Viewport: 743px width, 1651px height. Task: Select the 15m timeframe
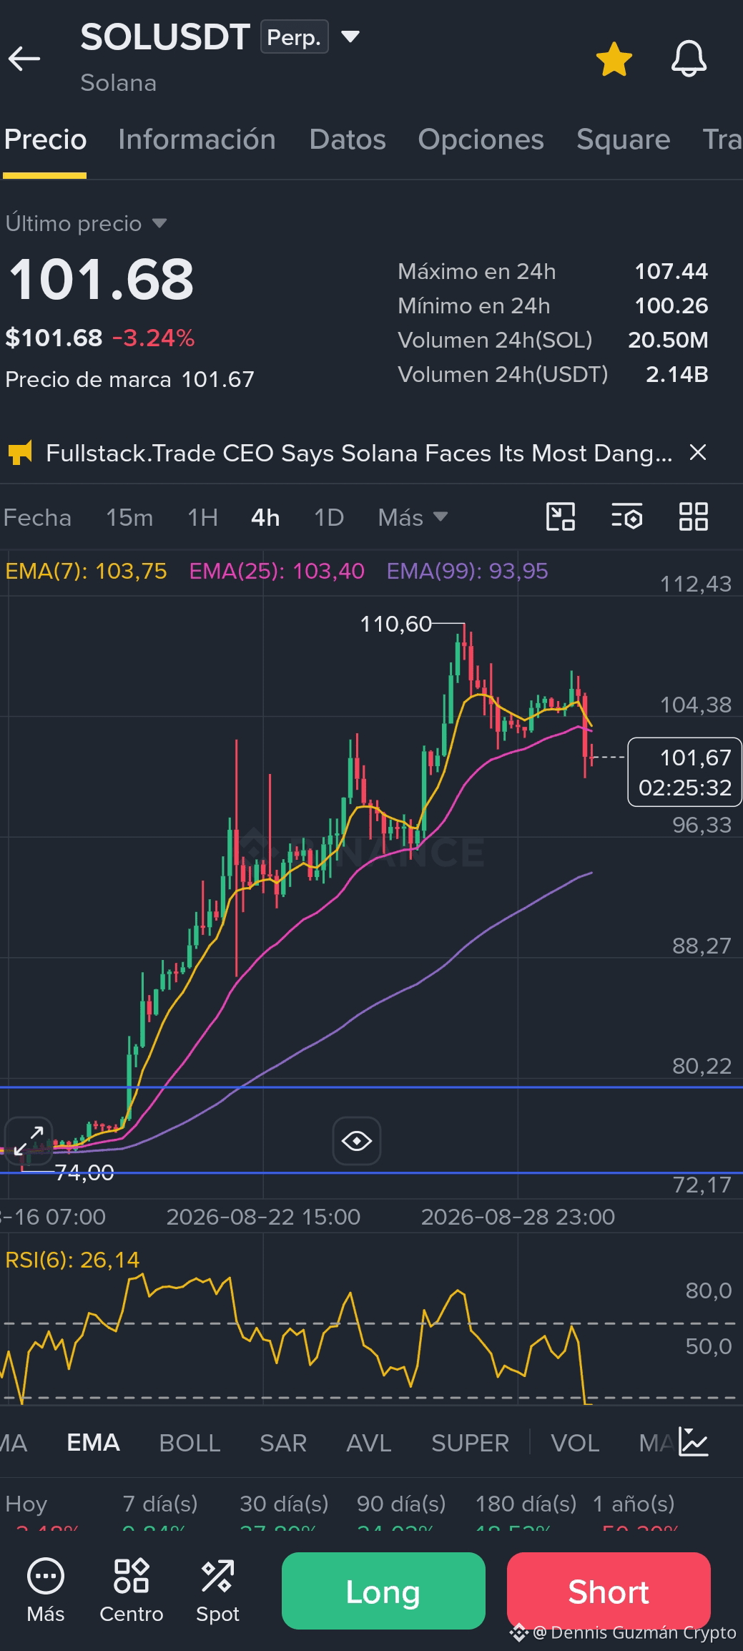click(x=129, y=517)
